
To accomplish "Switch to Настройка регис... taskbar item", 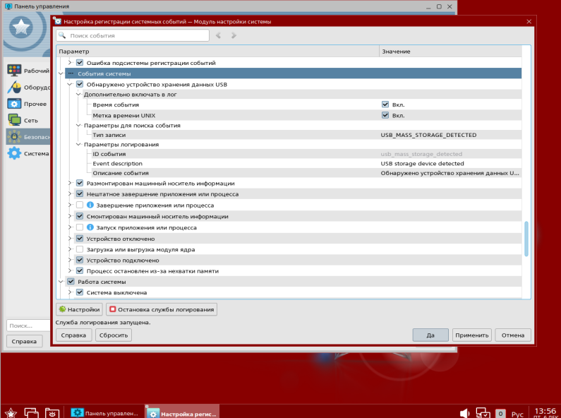I will [182, 413].
